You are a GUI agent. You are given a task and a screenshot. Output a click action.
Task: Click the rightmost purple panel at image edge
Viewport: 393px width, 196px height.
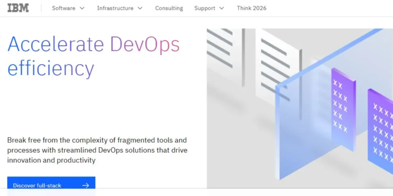[381, 130]
